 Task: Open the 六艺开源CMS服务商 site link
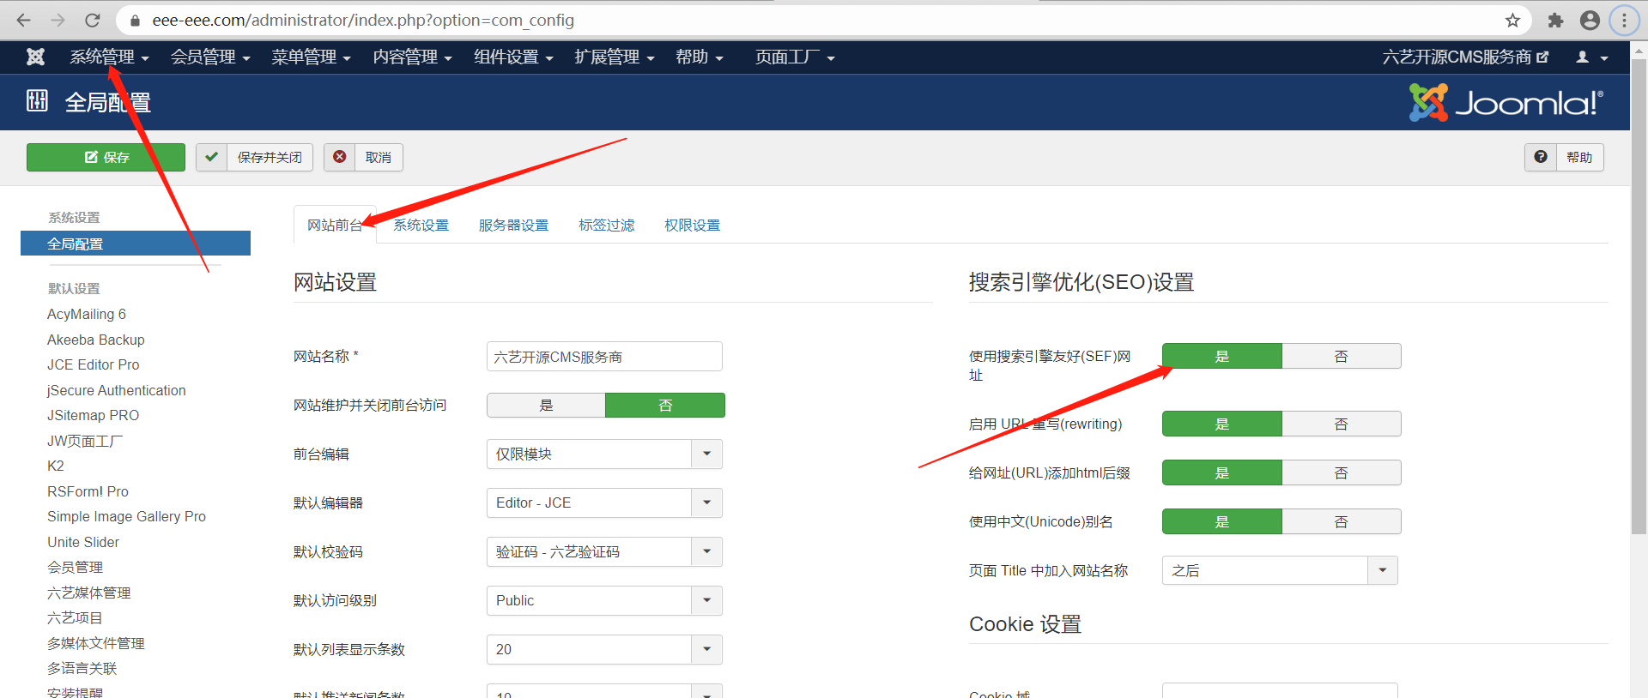(x=1465, y=57)
